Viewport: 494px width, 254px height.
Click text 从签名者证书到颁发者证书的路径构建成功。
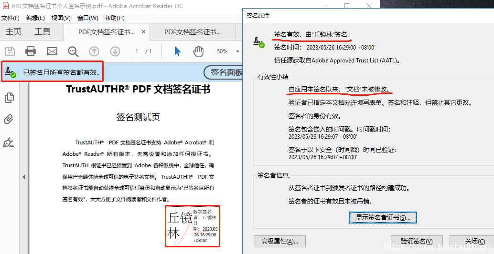(351, 188)
